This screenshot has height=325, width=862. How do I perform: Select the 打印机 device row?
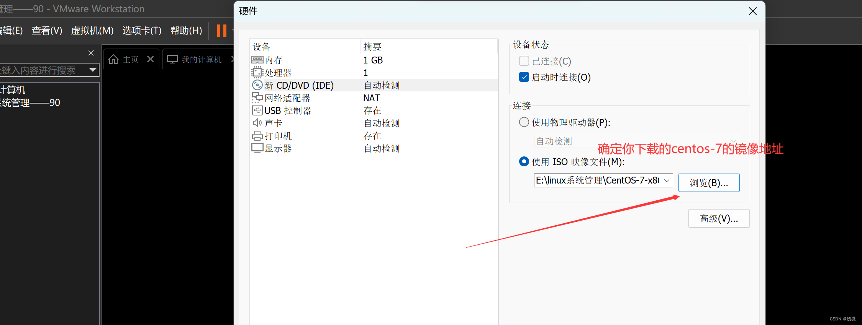pyautogui.click(x=374, y=136)
